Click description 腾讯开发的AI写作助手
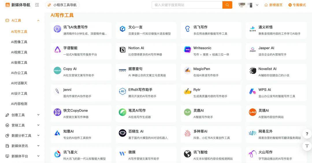Image resolution: width=312 pixels, height=163 pixels. 142,96
